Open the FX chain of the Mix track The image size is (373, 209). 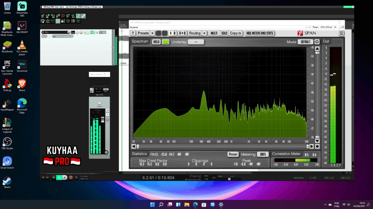92,32
